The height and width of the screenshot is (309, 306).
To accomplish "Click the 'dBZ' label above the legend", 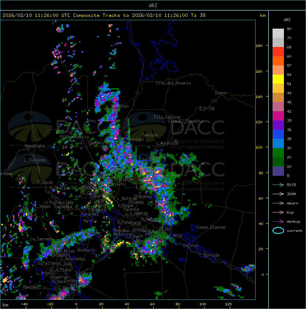I will point(287,20).
